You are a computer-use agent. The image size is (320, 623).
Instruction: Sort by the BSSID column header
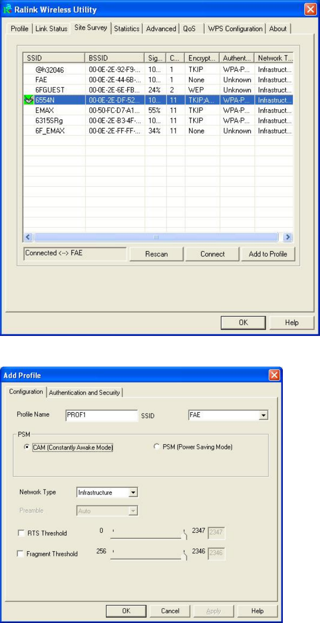pyautogui.click(x=115, y=58)
